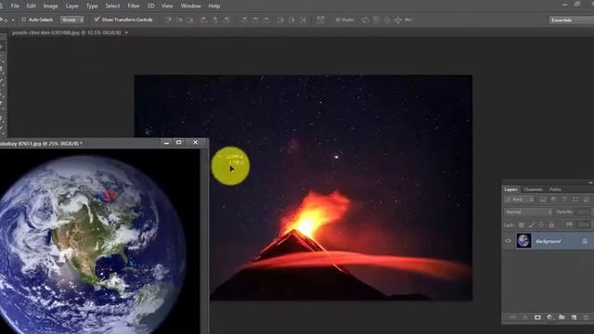Click Delete layer trash icon
Screen dimensions: 594x334
pyautogui.click(x=586, y=317)
